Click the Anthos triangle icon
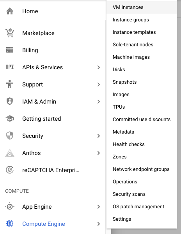This screenshot has width=181, height=234. pos(10,153)
